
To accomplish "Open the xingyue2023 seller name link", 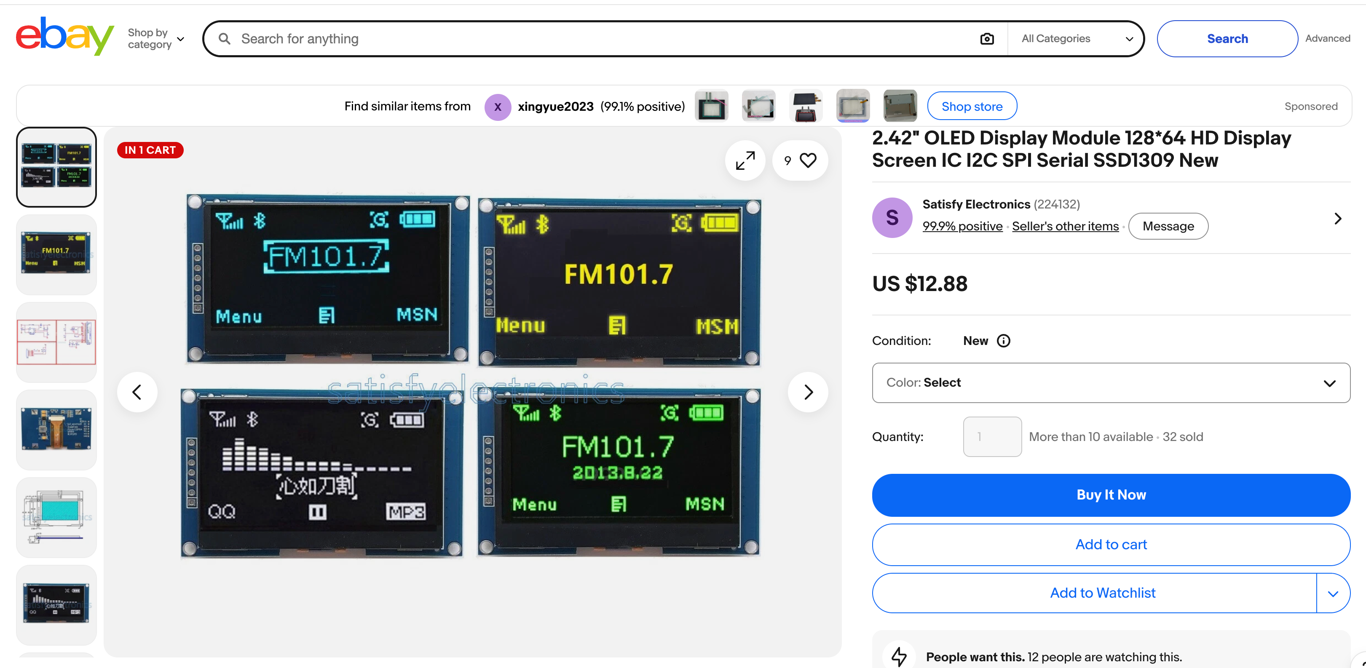I will point(556,107).
